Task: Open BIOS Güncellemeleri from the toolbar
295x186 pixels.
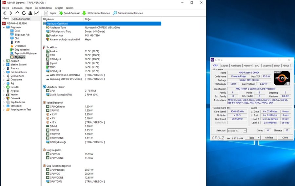Action: (x=96, y=13)
